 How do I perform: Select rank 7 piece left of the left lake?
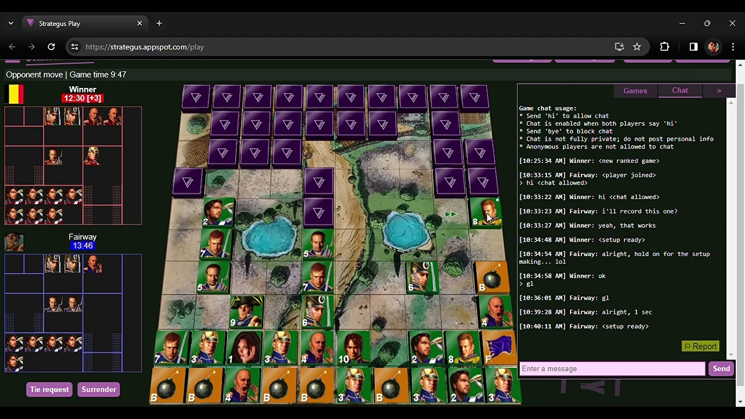215,244
